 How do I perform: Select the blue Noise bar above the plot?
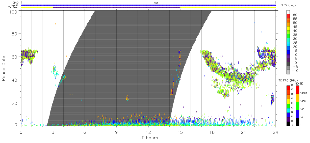(148, 5)
